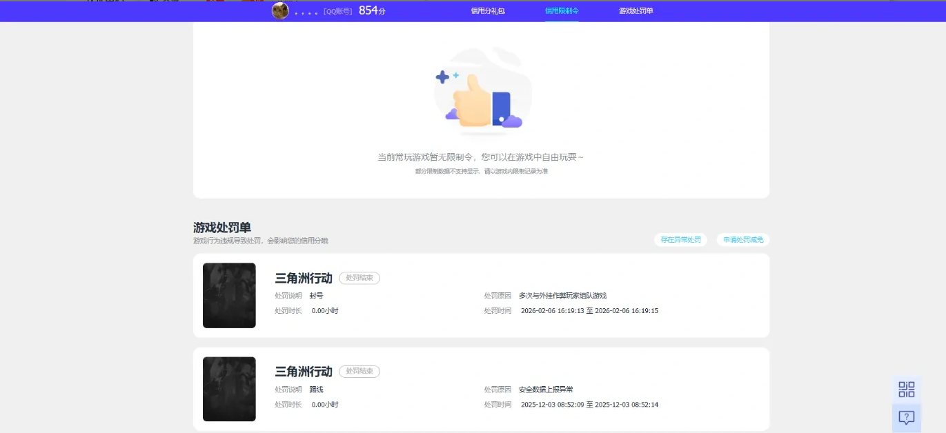Click the 三角洲行动 title on the 踢线 card
The width and height of the screenshot is (946, 433).
(304, 372)
